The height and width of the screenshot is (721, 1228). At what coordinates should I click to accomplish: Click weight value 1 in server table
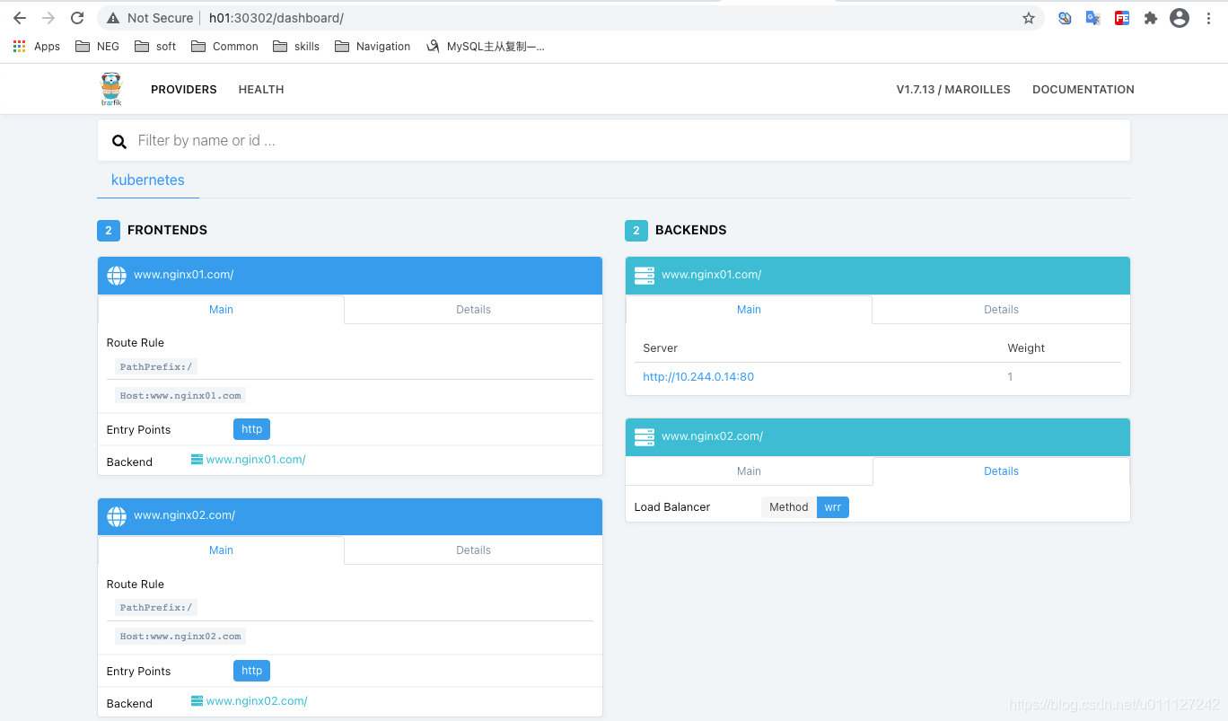pyautogui.click(x=1010, y=377)
